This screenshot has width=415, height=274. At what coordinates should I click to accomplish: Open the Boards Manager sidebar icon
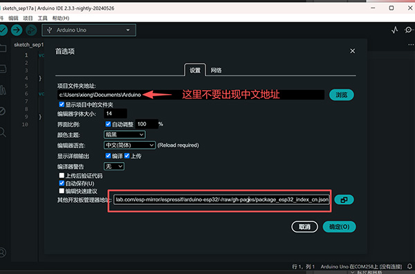[x=3, y=68]
